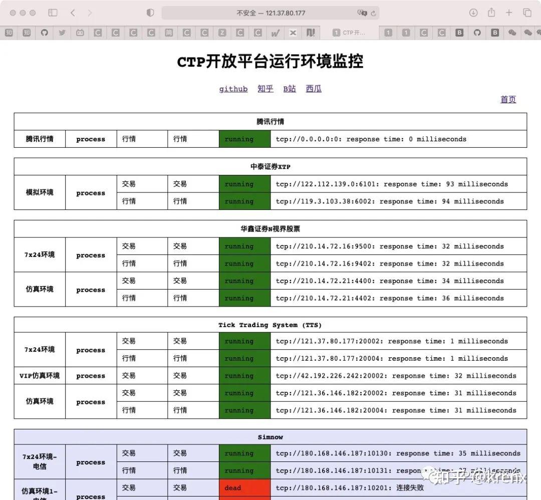The width and height of the screenshot is (541, 500).
Task: Select the tab with the W icon
Action: (276, 33)
